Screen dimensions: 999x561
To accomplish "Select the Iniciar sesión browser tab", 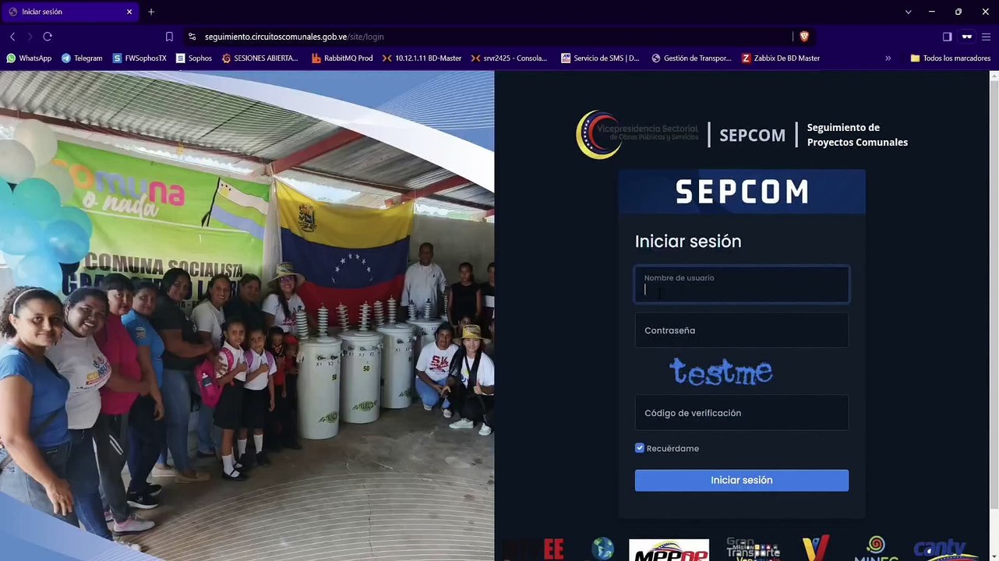I will pos(70,12).
